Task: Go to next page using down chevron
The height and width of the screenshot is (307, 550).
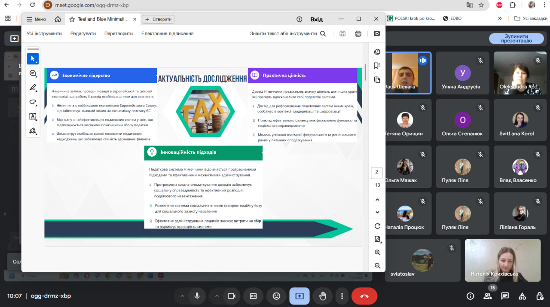Action: (x=377, y=212)
